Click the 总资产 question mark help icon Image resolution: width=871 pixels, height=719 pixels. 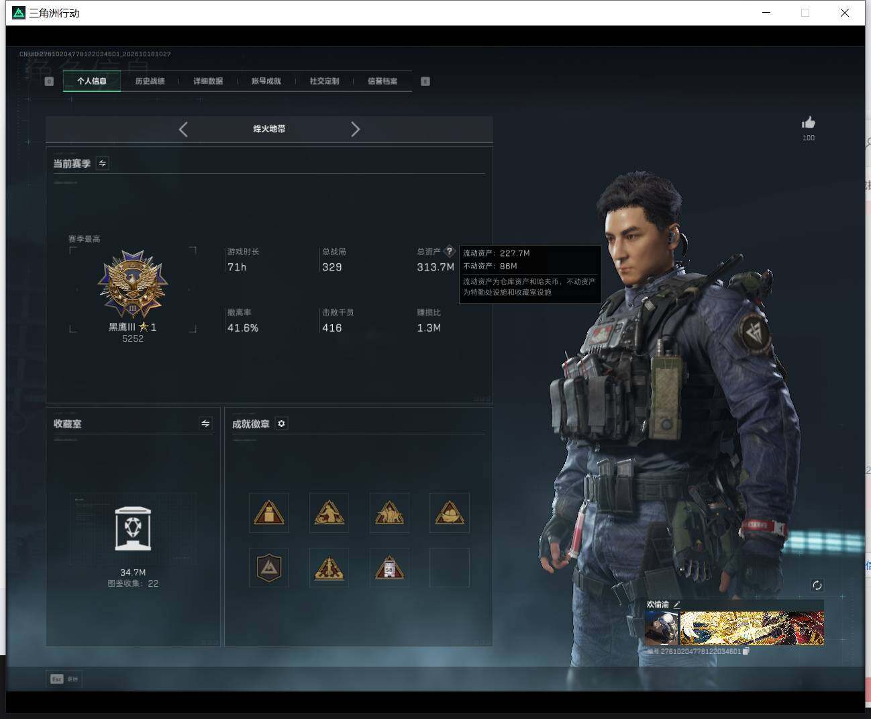click(450, 251)
